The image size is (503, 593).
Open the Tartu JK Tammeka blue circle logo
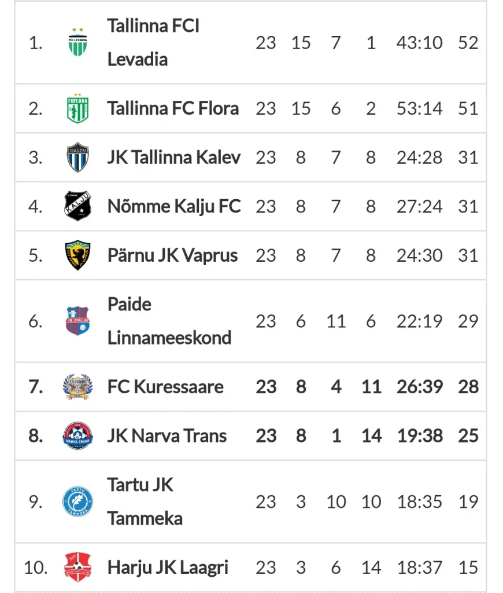(78, 502)
